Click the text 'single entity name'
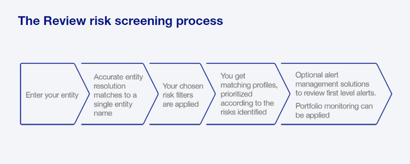The width and height of the screenshot is (410, 164). 113,109
